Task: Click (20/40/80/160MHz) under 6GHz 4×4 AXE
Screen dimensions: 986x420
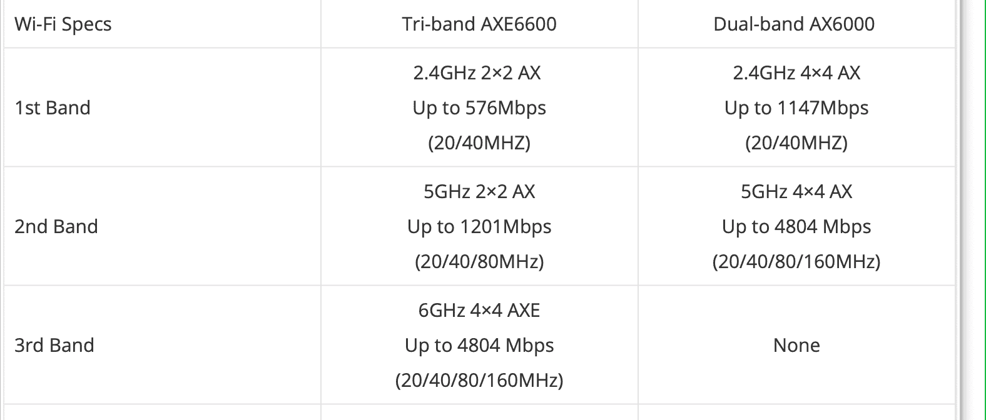Action: [x=479, y=380]
